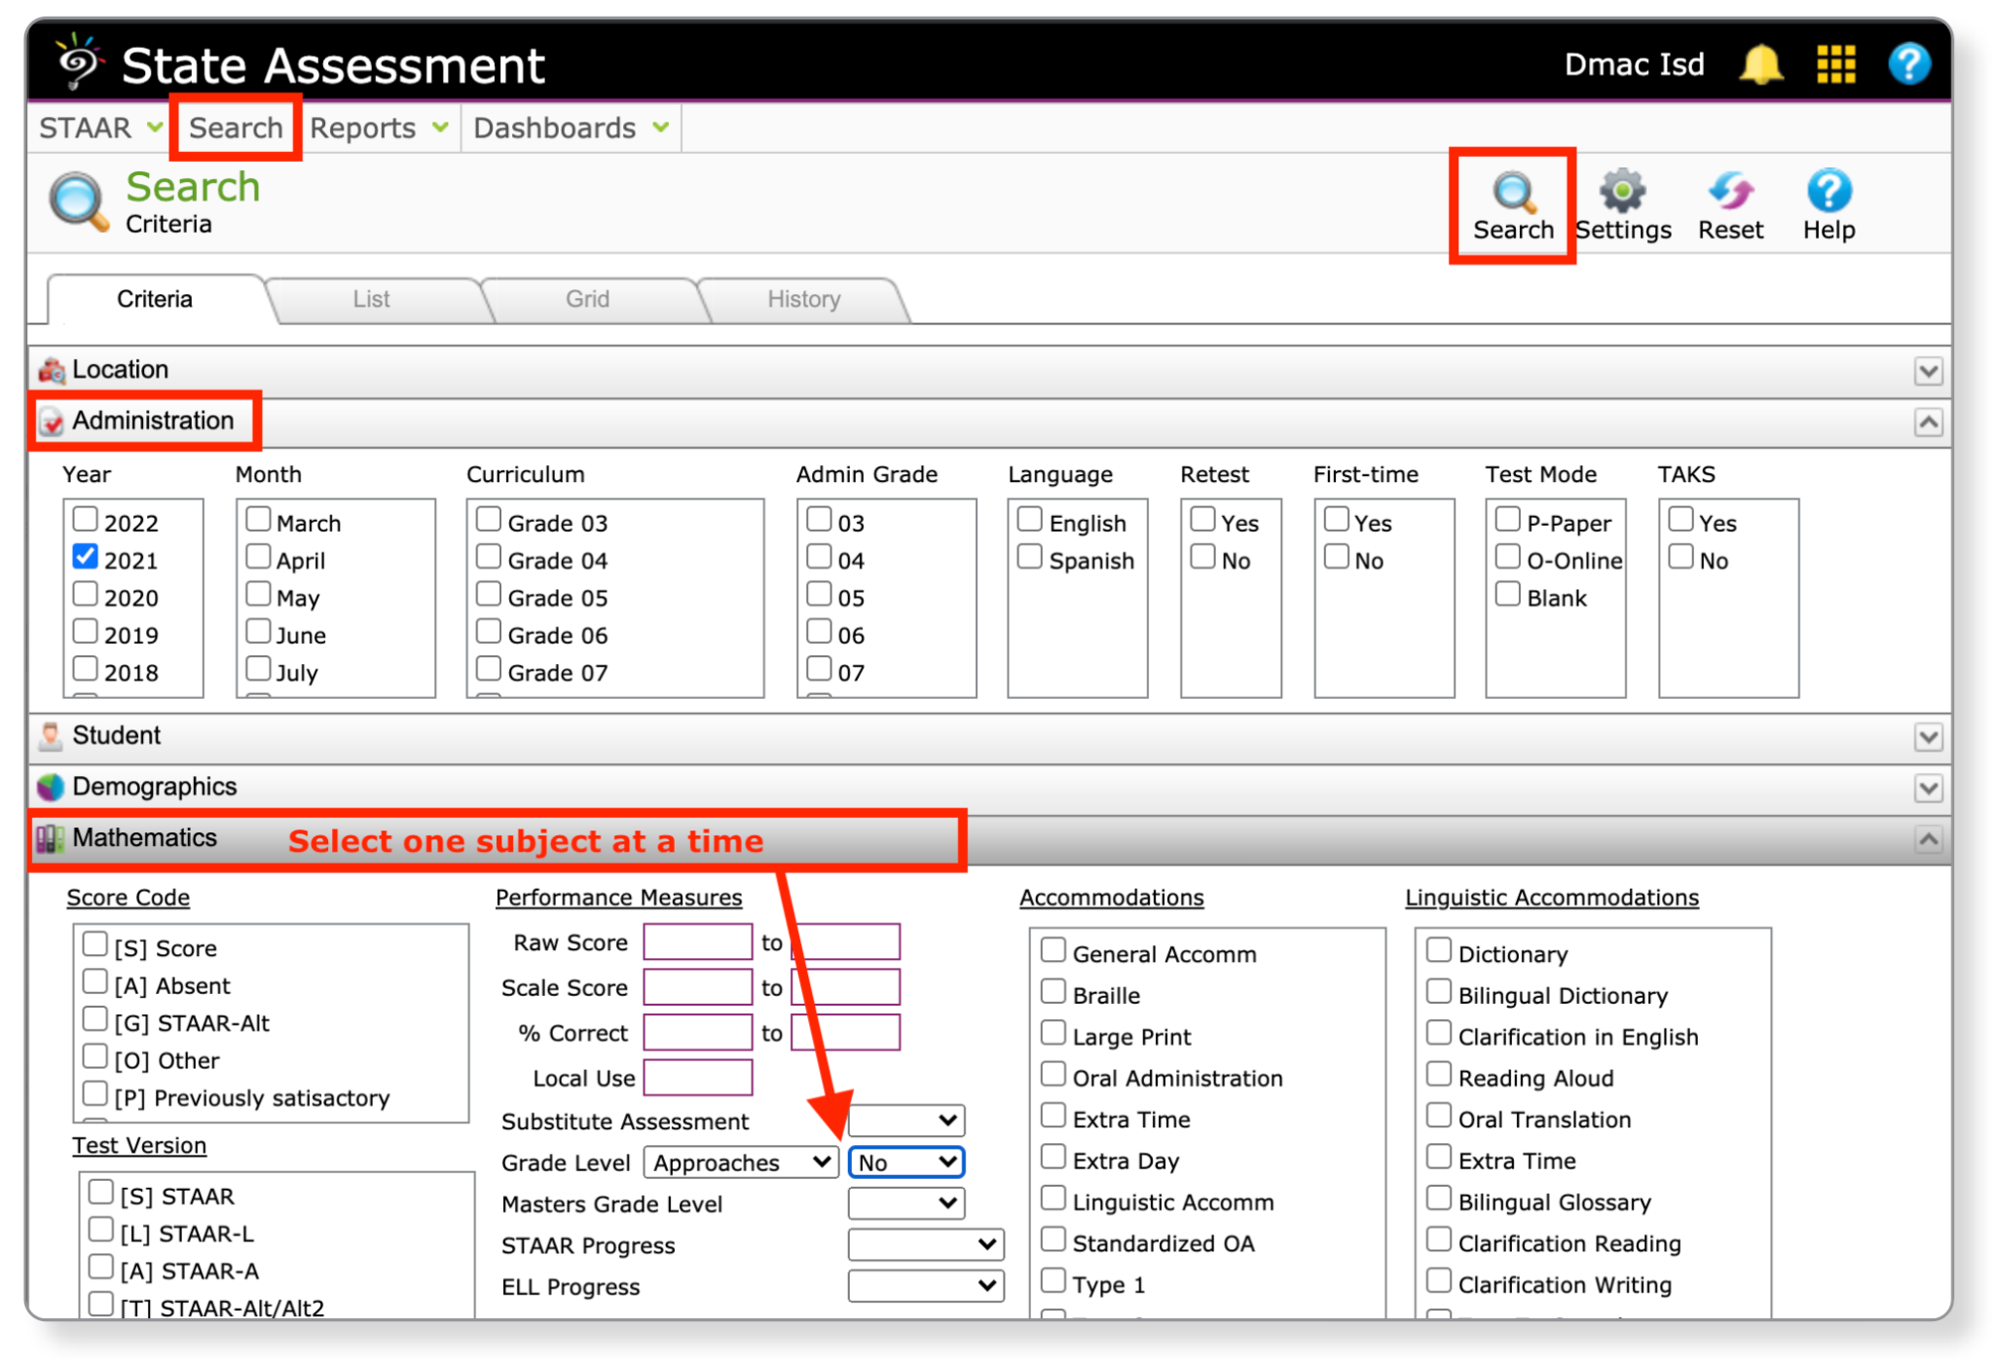The height and width of the screenshot is (1365, 1994).
Task: Click the State Assessment swirl logo
Action: click(x=80, y=62)
